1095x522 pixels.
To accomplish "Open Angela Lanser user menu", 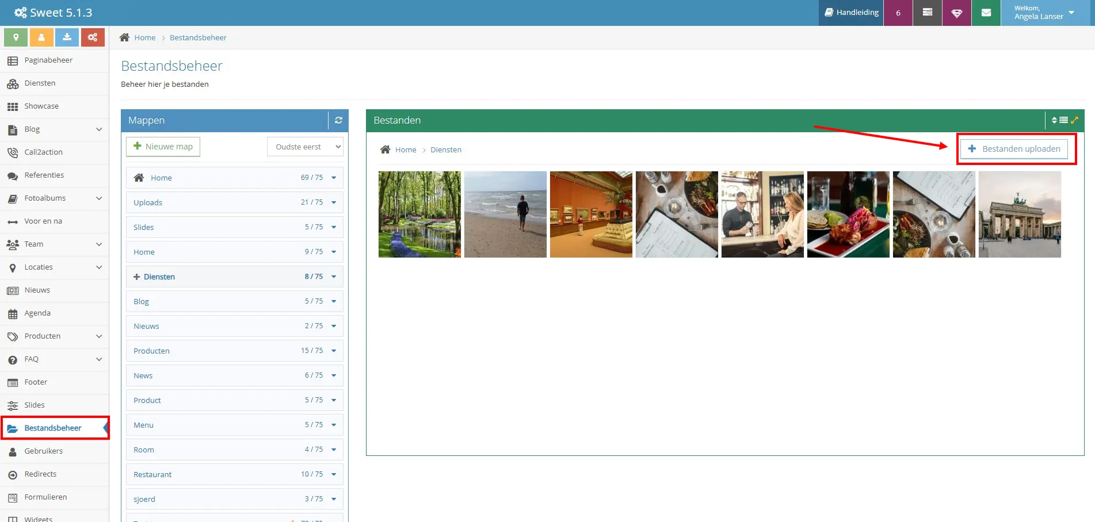I will pyautogui.click(x=1045, y=13).
